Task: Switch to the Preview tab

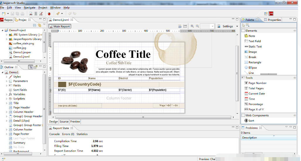Action: pos(75,122)
